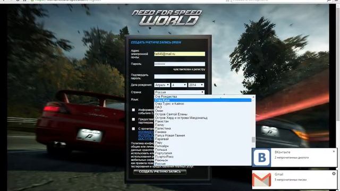Select О-ва Туркс и Кайкос option

click(x=203, y=103)
